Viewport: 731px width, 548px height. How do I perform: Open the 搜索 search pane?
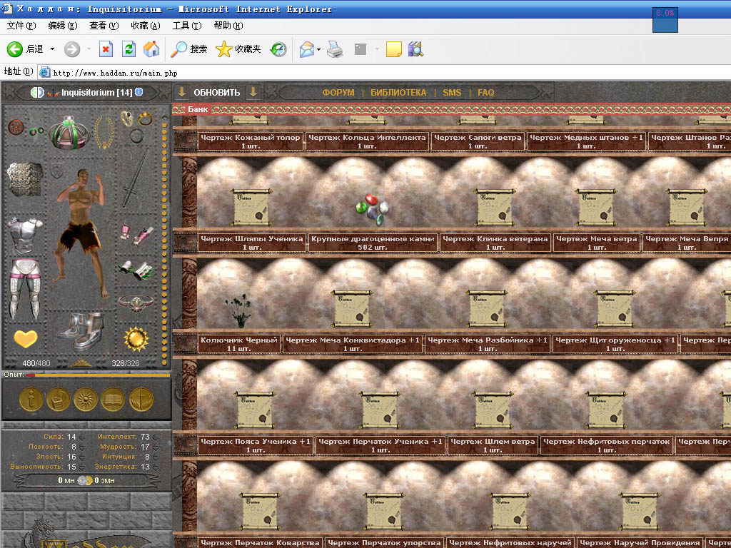[188, 49]
